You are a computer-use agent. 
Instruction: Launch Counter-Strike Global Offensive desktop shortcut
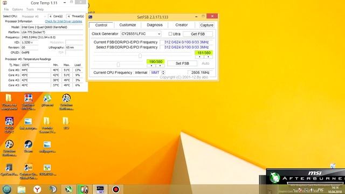tap(29, 171)
